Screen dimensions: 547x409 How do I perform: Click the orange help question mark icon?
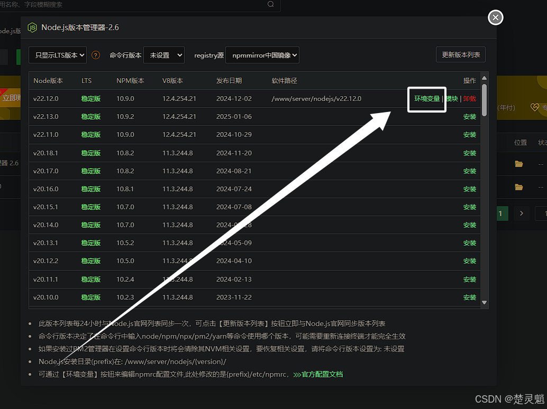[x=96, y=55]
